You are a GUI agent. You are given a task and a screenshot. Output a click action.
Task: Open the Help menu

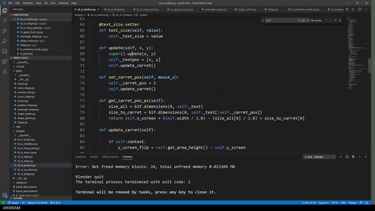coord(74,3)
